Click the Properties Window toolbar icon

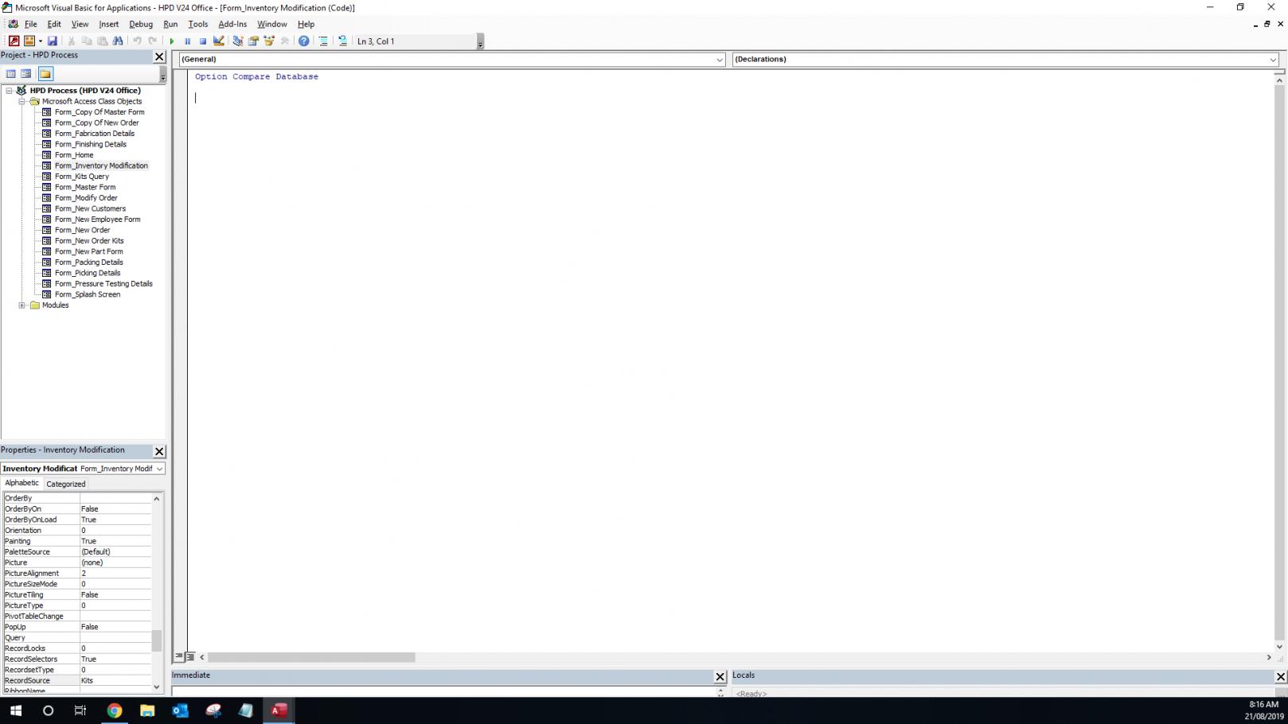[x=253, y=41]
